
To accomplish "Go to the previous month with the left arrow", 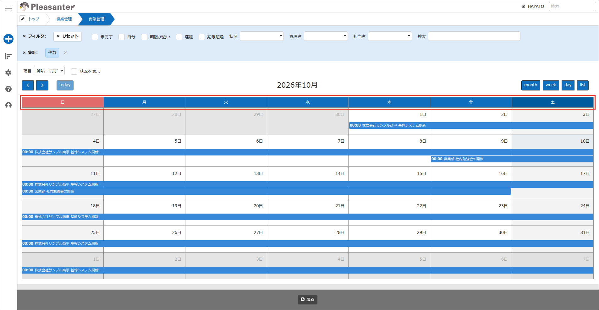I will (x=28, y=85).
